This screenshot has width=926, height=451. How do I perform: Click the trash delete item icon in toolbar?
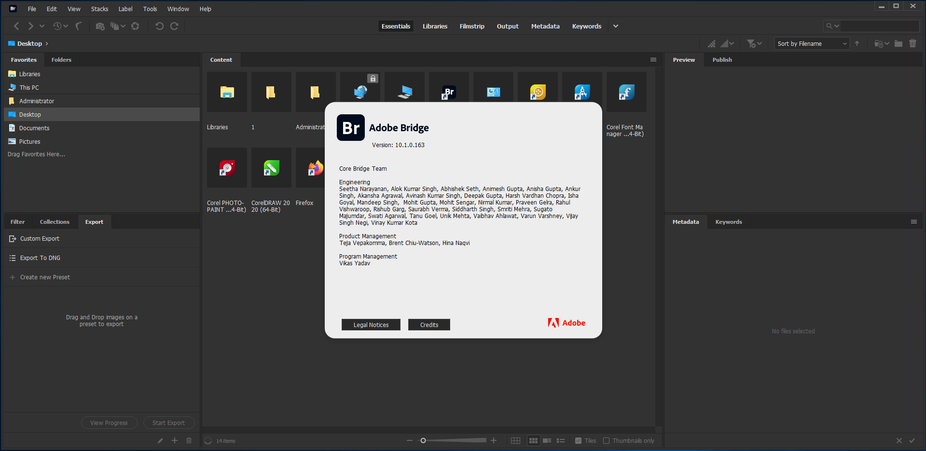pyautogui.click(x=912, y=43)
